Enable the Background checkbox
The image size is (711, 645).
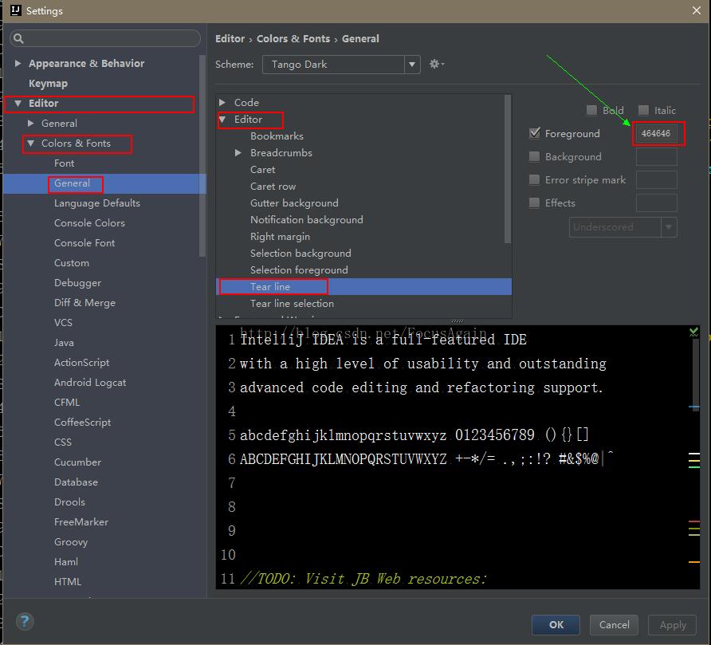pyautogui.click(x=535, y=156)
